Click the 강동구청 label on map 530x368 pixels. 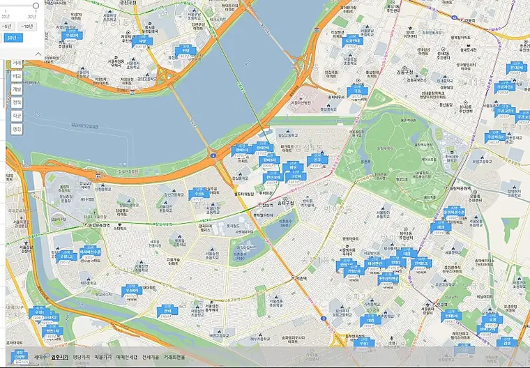coord(404,72)
